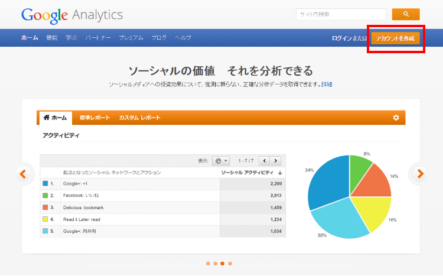Select the ホーム tab with house icon
Viewport: 443px width, 276px height.
pyautogui.click(x=56, y=118)
